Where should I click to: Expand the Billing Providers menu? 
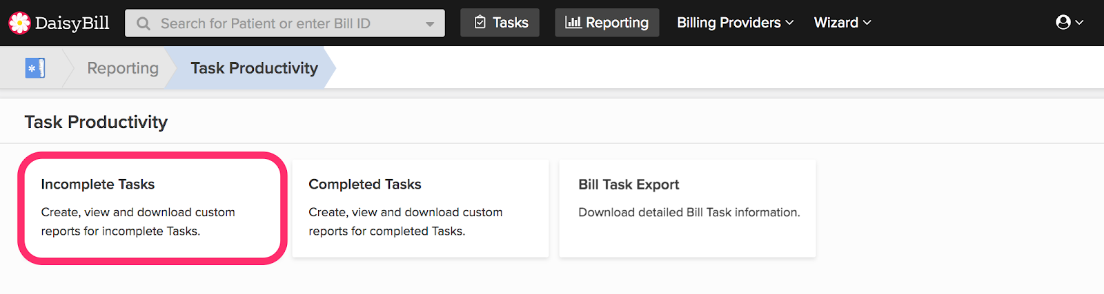coord(735,23)
